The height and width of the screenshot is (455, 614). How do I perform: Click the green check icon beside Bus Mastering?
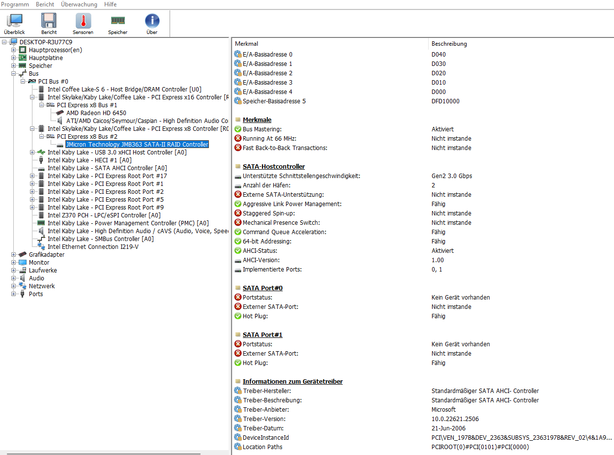pyautogui.click(x=238, y=129)
